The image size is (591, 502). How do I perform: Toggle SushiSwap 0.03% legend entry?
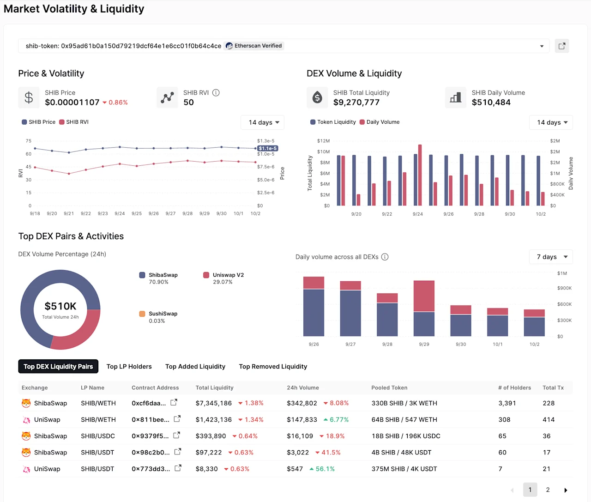tap(158, 317)
